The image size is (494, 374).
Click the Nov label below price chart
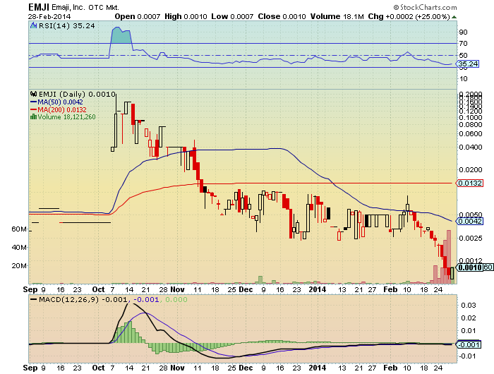177,289
